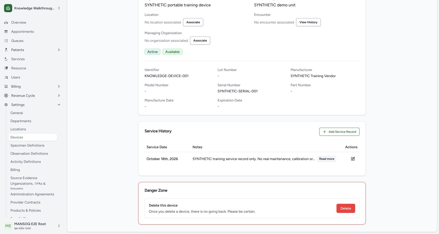Click the Settings gear icon

(x=6, y=105)
